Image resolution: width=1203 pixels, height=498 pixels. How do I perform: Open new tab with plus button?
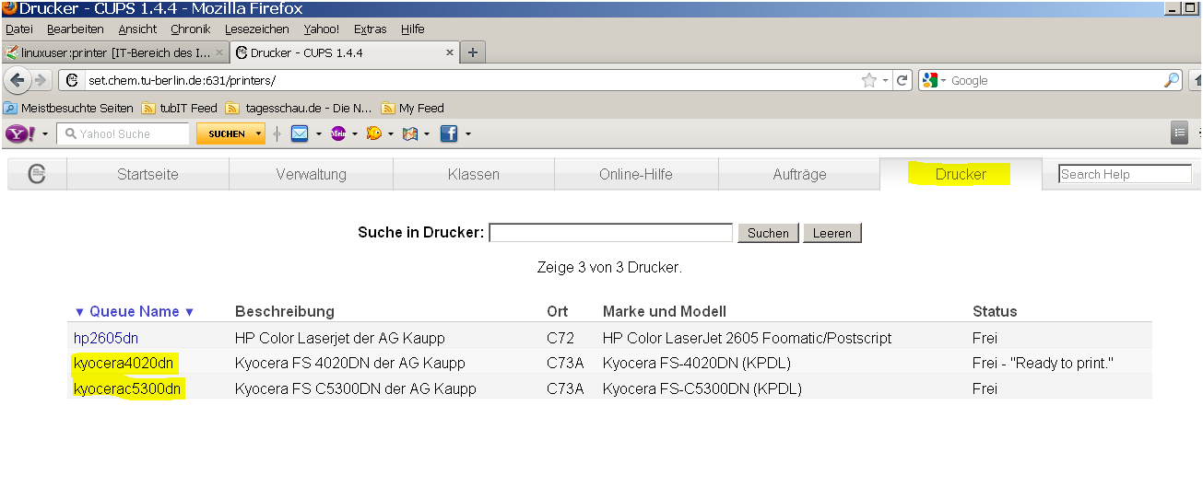473,52
